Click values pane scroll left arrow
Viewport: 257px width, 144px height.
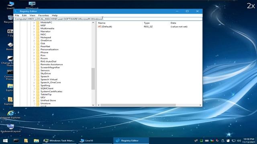[98, 105]
